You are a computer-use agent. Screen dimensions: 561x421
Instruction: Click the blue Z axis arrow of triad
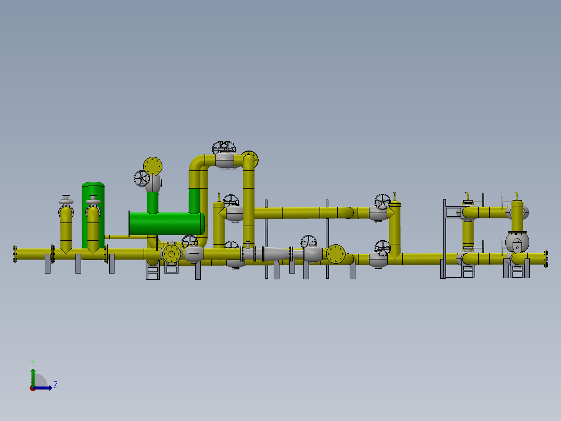(x=43, y=388)
